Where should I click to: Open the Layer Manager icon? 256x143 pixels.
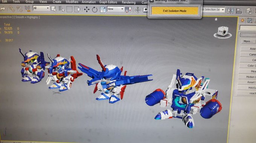click(249, 11)
